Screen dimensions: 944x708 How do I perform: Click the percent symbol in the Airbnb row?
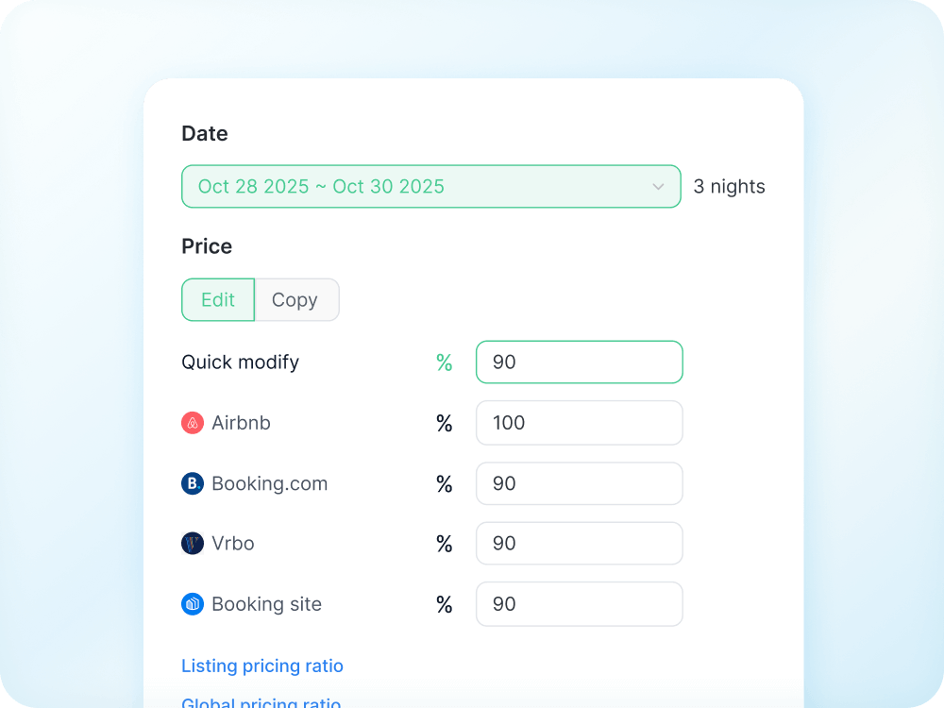click(444, 423)
